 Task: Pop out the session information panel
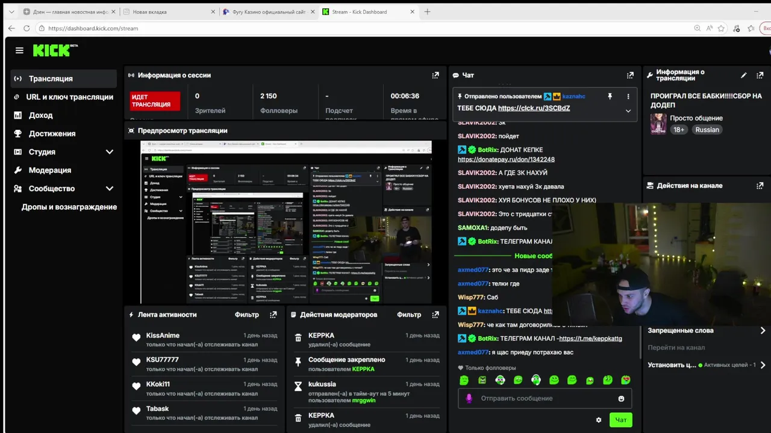point(435,75)
